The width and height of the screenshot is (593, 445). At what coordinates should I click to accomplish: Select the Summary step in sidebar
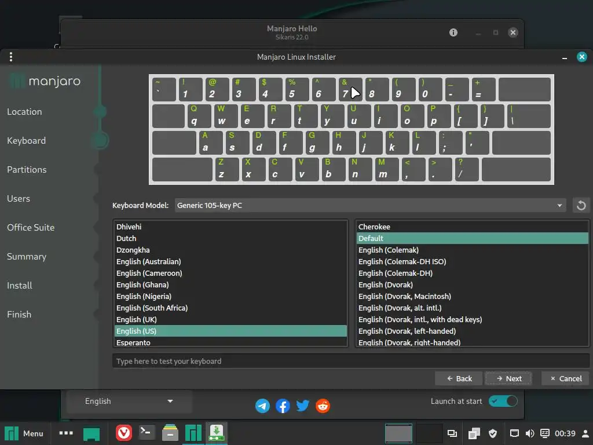[x=27, y=257]
